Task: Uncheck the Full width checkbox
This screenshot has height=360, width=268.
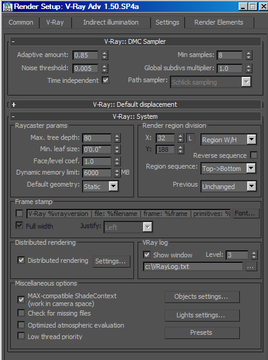Action: tap(20, 225)
